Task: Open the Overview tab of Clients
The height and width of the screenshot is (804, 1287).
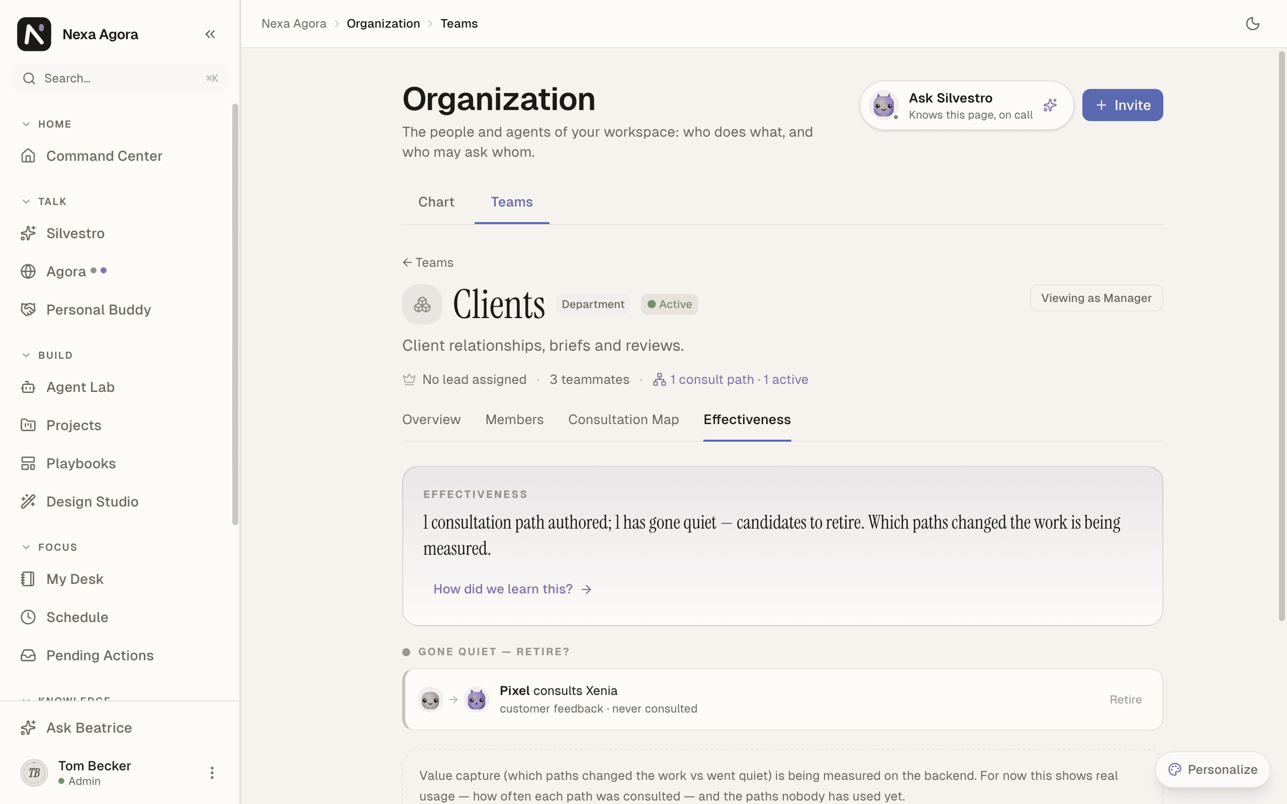Action: click(x=431, y=420)
